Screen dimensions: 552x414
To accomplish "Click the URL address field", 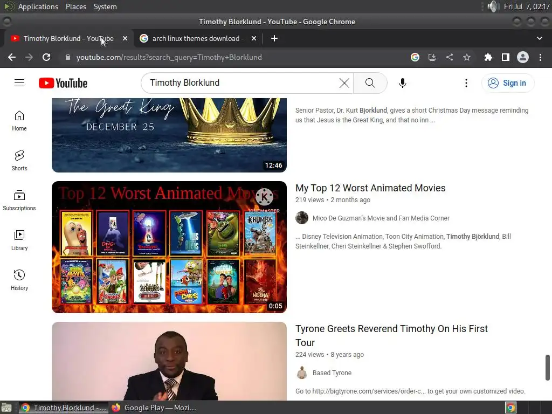I will [x=232, y=57].
